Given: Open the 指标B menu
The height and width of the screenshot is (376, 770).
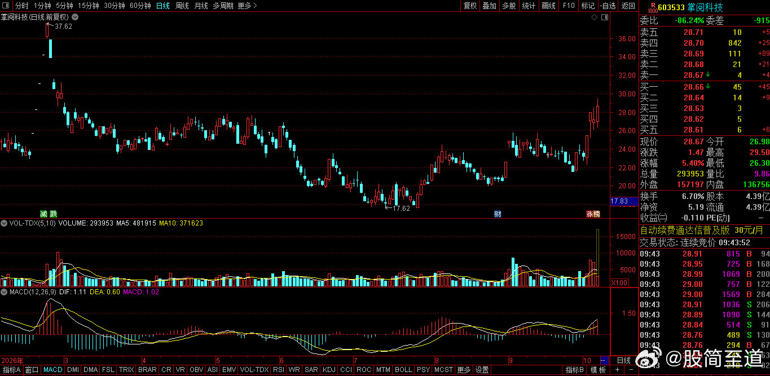Looking at the screenshot, I should (575, 370).
